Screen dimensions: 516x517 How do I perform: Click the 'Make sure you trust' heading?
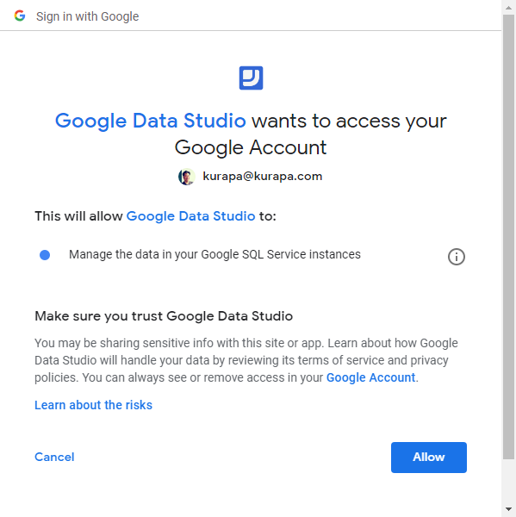click(x=164, y=316)
